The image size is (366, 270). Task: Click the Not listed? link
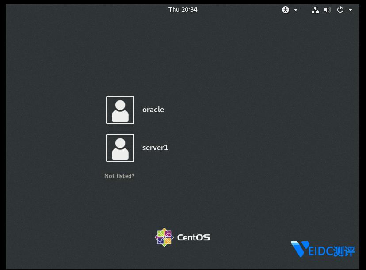[119, 175]
